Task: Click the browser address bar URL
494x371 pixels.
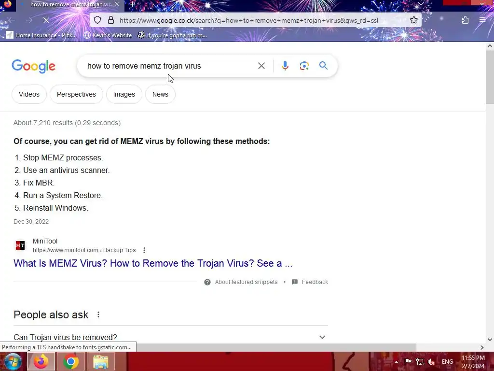Action: click(249, 20)
